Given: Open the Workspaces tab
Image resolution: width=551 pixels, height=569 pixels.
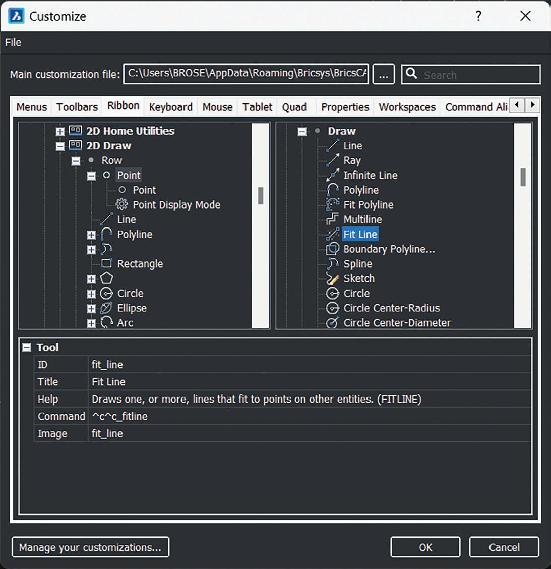Looking at the screenshot, I should pos(407,107).
